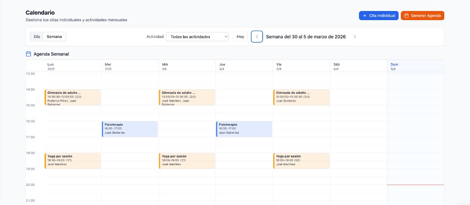
Task: Click the Sáb 4/4 column header
Action: [x=358, y=66]
